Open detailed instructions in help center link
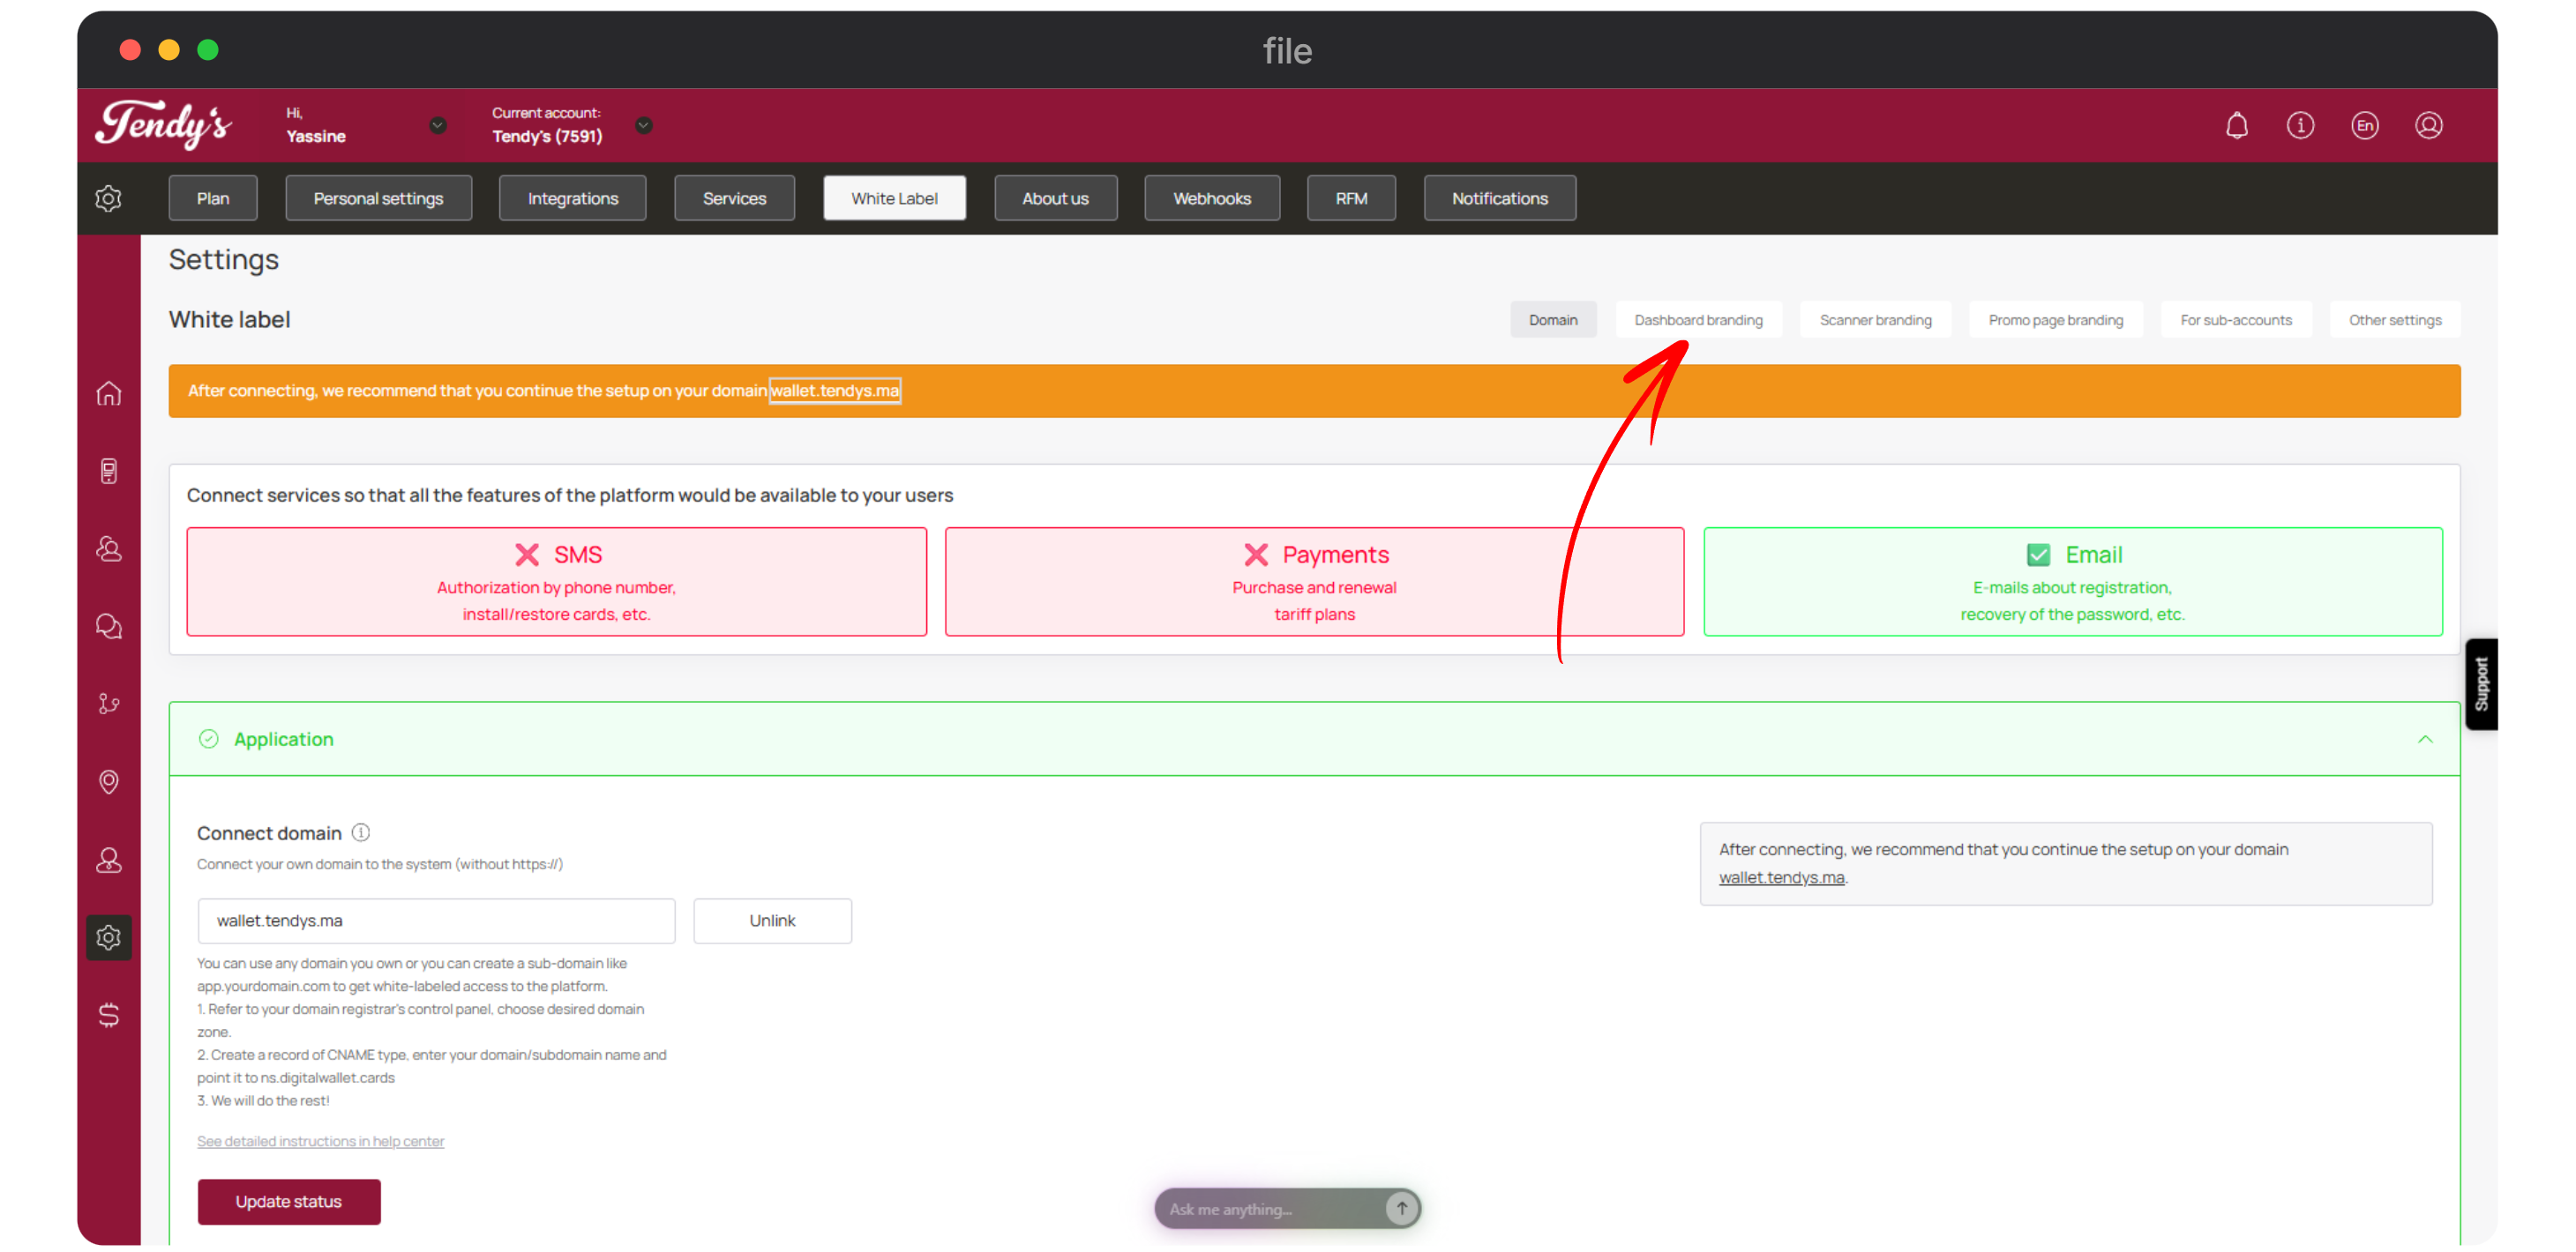 click(x=320, y=1141)
